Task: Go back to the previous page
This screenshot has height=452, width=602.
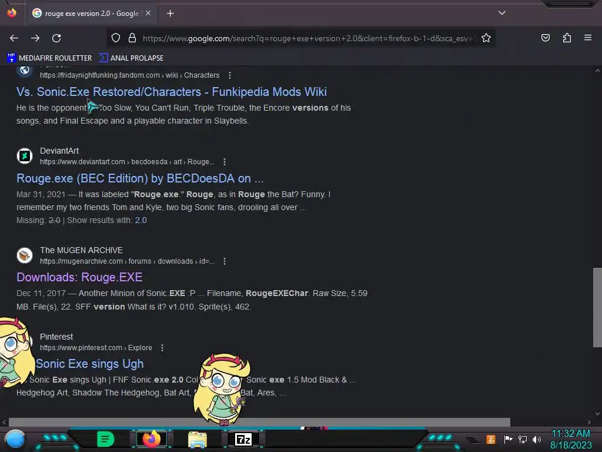Action: coord(14,38)
